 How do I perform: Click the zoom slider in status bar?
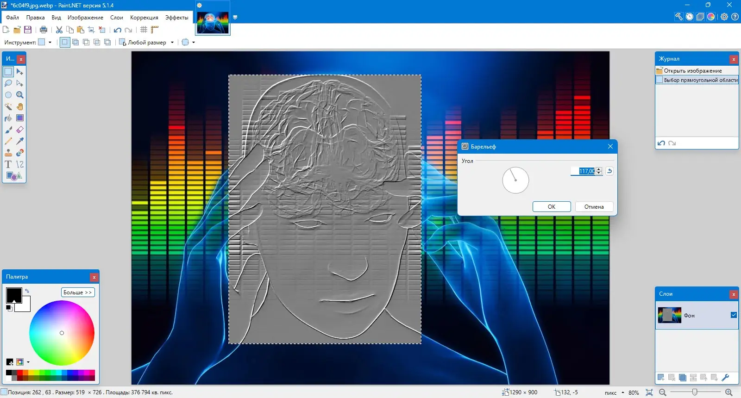pyautogui.click(x=695, y=392)
